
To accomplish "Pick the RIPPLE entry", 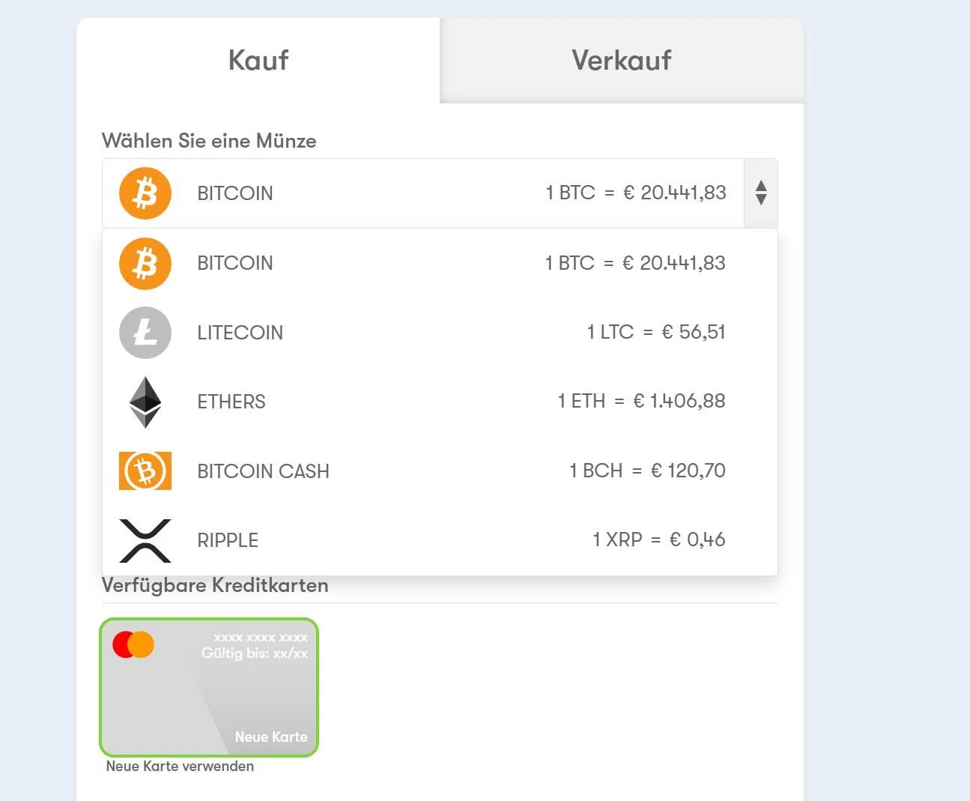I will pos(440,540).
